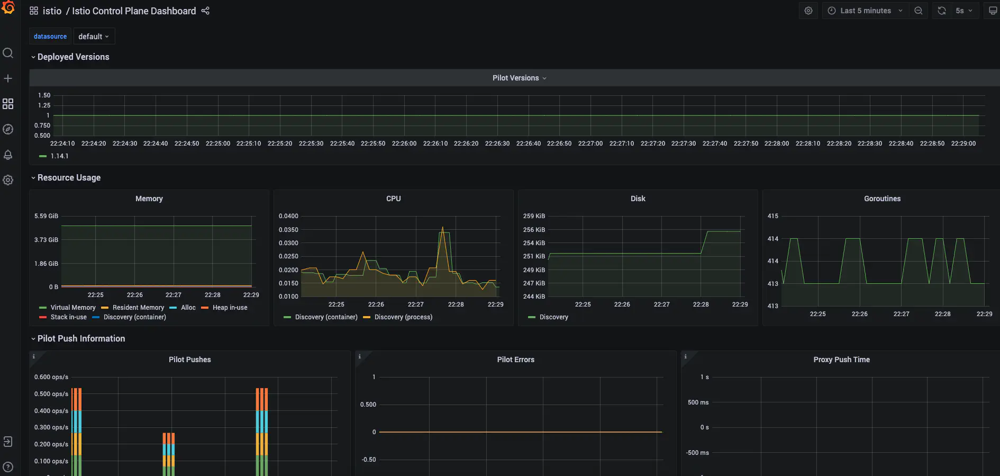
Task: Open the Proxy Push Time panel title menu
Action: pyautogui.click(x=842, y=360)
